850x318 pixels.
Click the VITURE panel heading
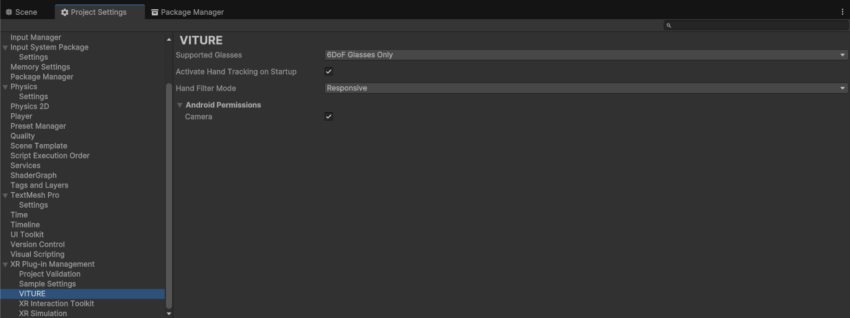pyautogui.click(x=201, y=40)
